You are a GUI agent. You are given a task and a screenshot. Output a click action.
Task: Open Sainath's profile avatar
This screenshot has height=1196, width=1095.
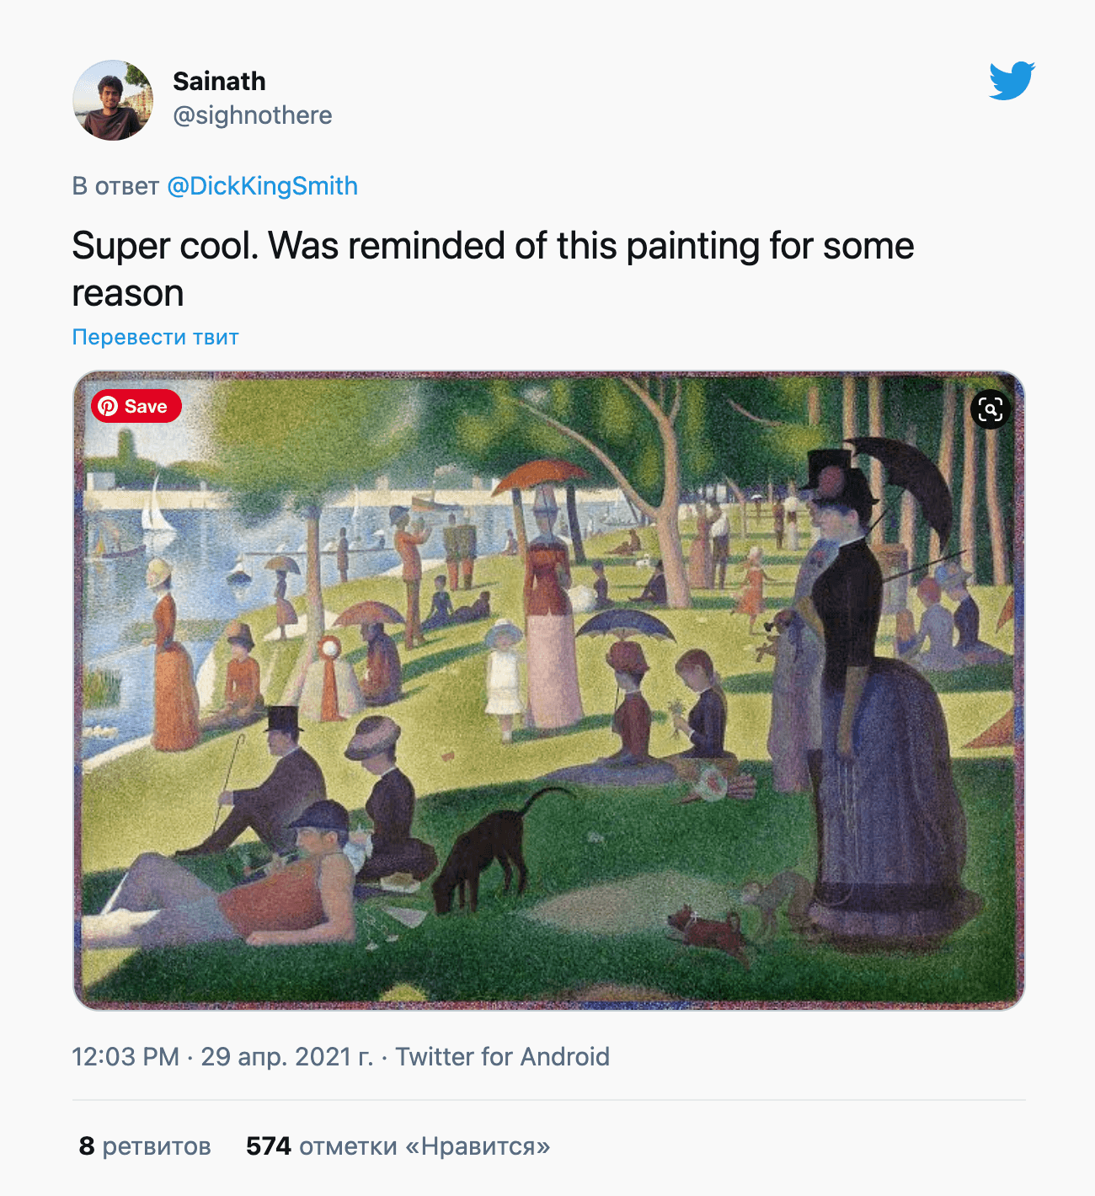point(113,100)
